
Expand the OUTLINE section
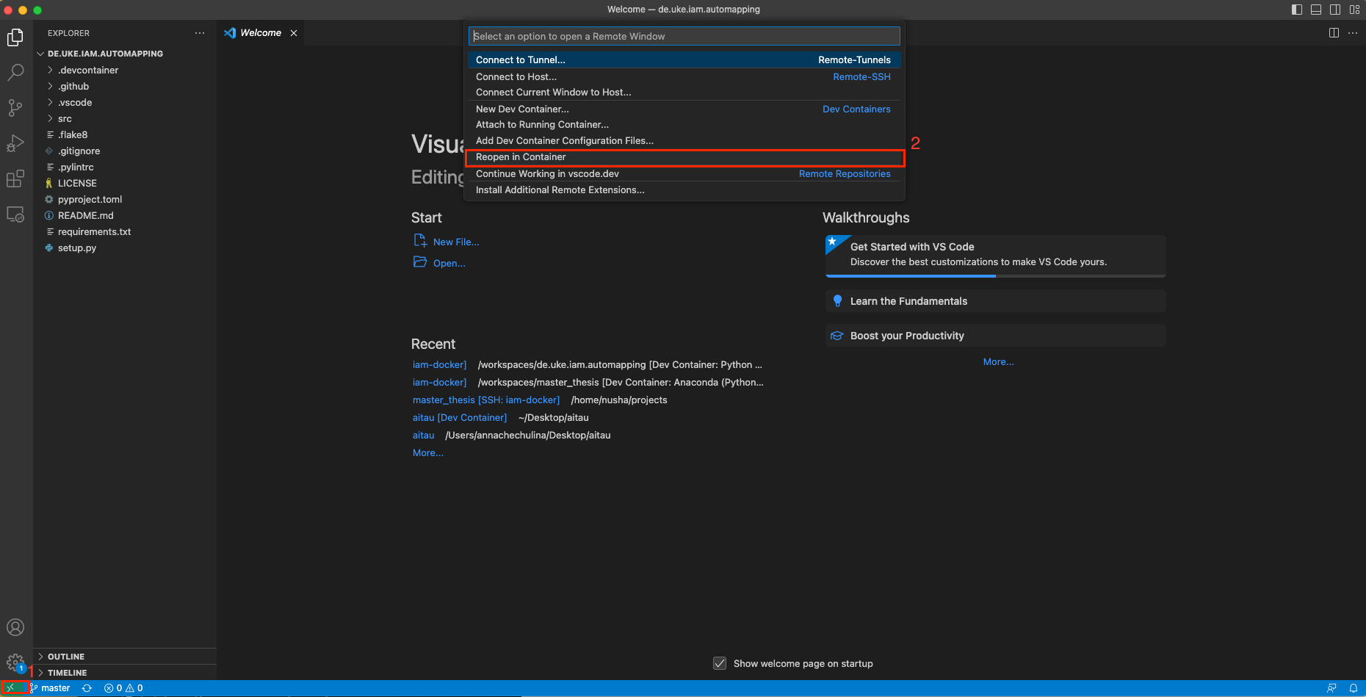pyautogui.click(x=125, y=657)
